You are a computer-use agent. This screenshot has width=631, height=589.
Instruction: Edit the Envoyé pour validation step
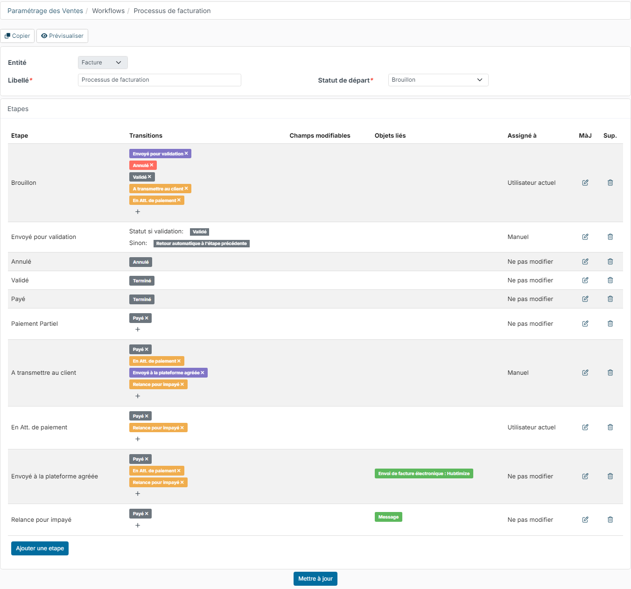click(585, 237)
